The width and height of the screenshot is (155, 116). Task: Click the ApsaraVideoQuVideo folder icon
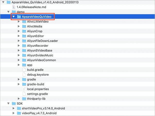[19, 17]
